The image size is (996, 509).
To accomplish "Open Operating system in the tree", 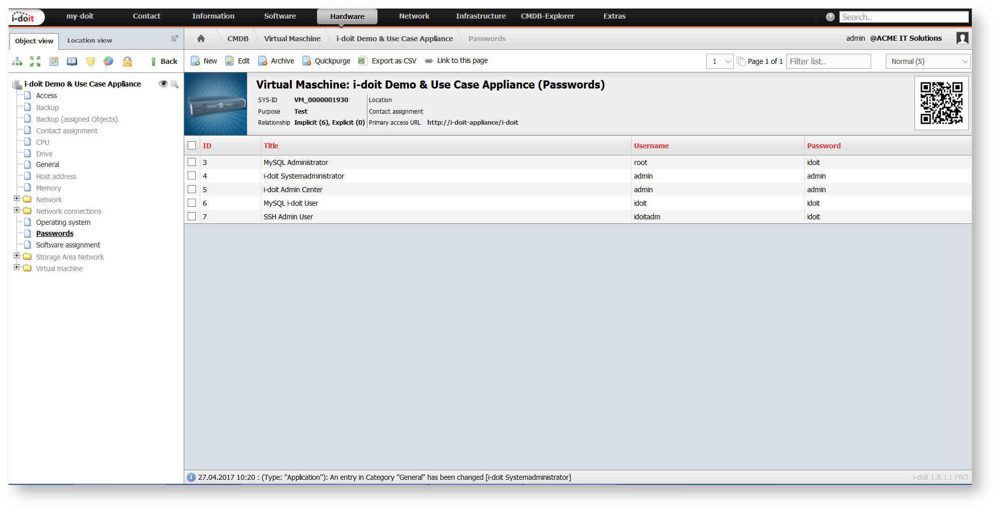I will tap(63, 222).
